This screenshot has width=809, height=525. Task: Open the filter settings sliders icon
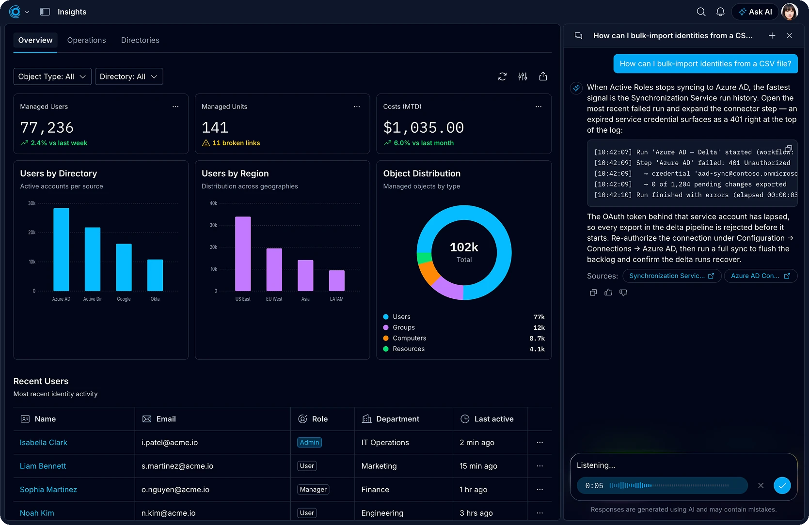(x=523, y=77)
